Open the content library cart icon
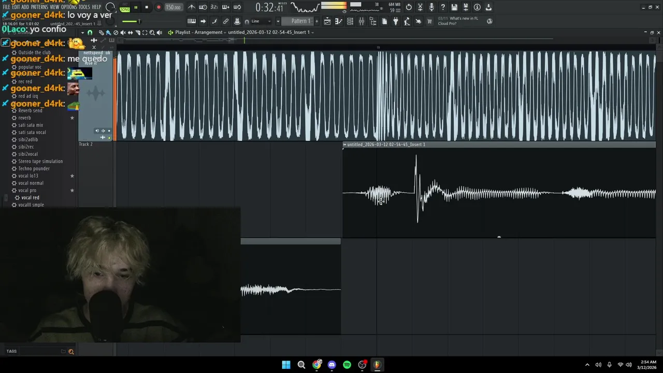Screen dimensions: 663x373 429,21
